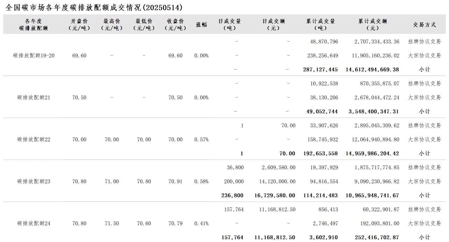
Task: Select the 收盘价 column header
Action: tap(176, 24)
